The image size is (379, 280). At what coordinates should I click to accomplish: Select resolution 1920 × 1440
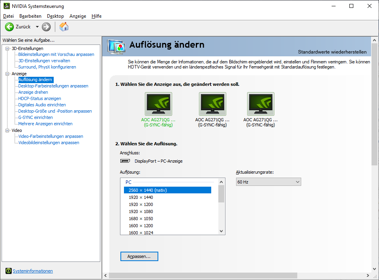[x=141, y=197]
